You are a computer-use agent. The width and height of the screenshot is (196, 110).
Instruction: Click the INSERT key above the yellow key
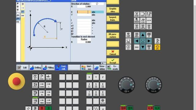coord(157,41)
